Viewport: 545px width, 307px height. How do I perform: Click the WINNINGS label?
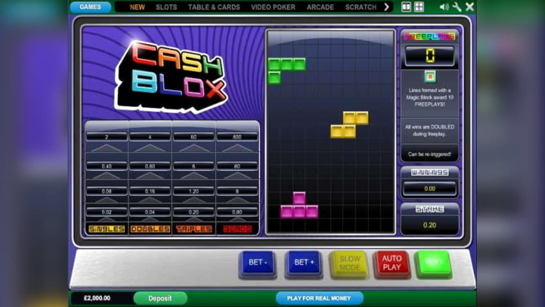tap(430, 172)
